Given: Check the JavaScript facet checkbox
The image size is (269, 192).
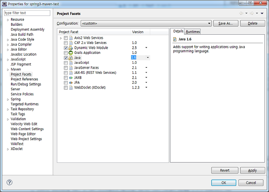Looking at the screenshot, I should pyautogui.click(x=66, y=63).
